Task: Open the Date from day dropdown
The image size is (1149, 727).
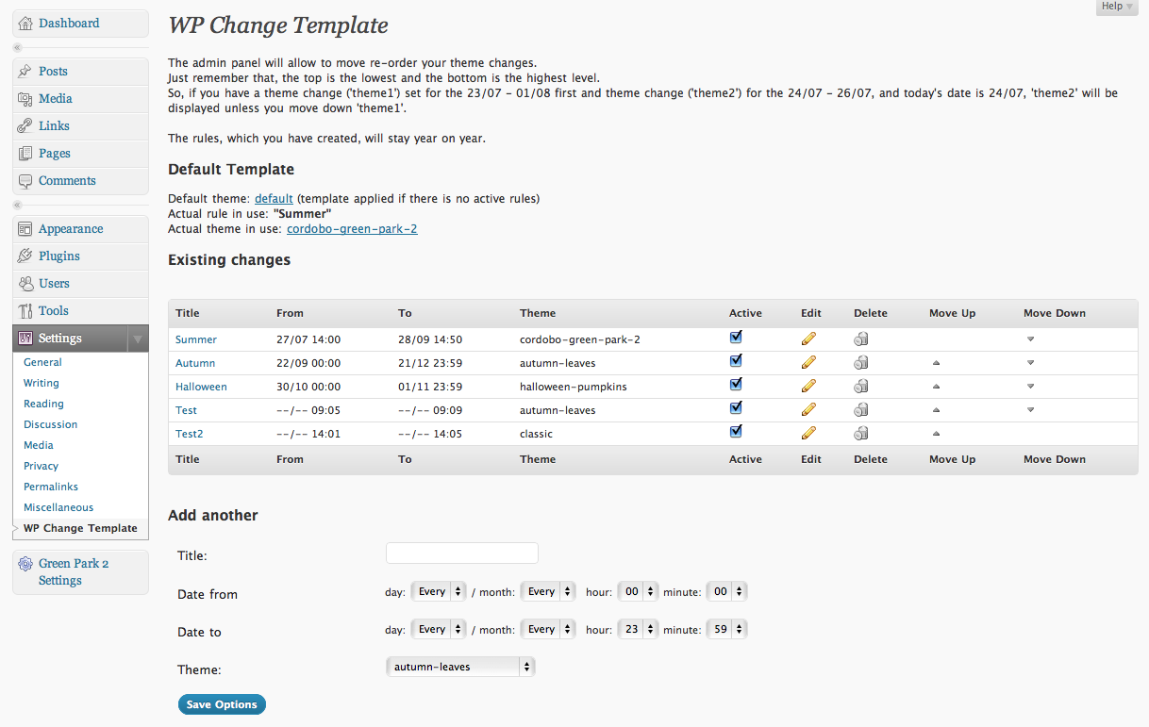Action: (x=439, y=592)
